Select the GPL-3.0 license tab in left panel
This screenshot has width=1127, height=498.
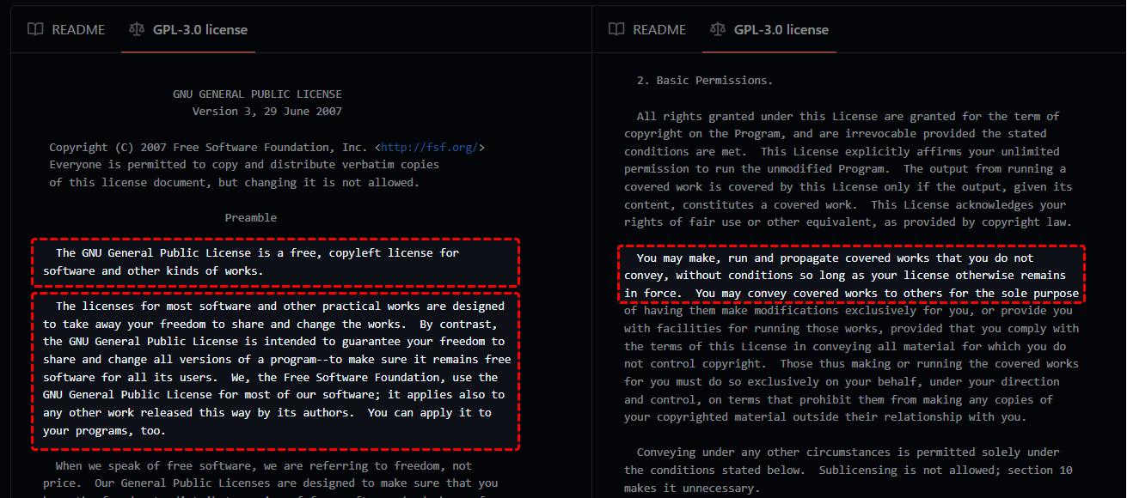point(188,29)
